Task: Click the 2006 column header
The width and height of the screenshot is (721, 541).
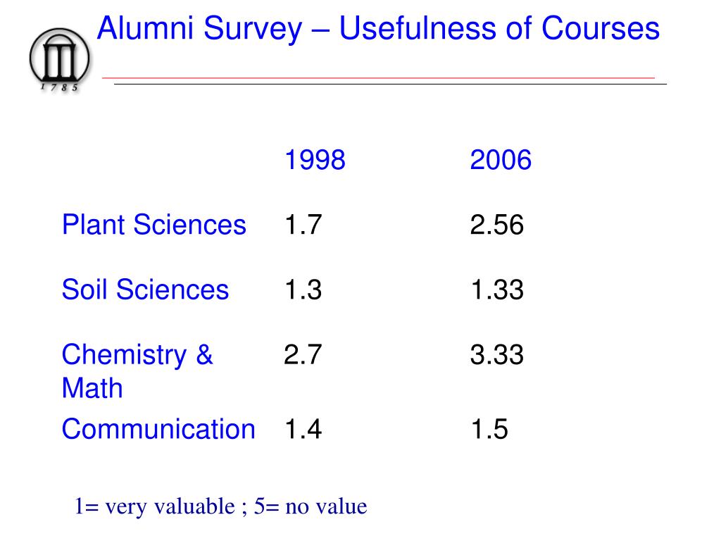Action: (x=501, y=160)
